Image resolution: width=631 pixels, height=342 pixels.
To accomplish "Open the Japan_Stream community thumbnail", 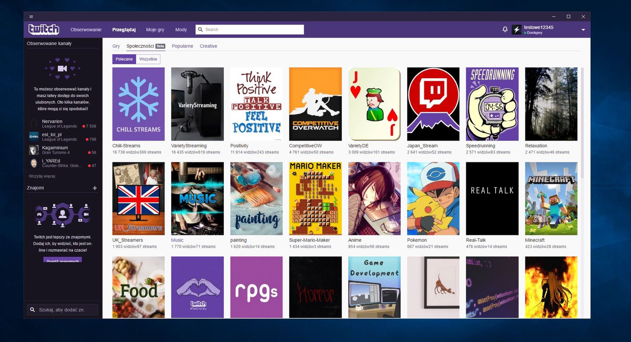I will tap(433, 104).
